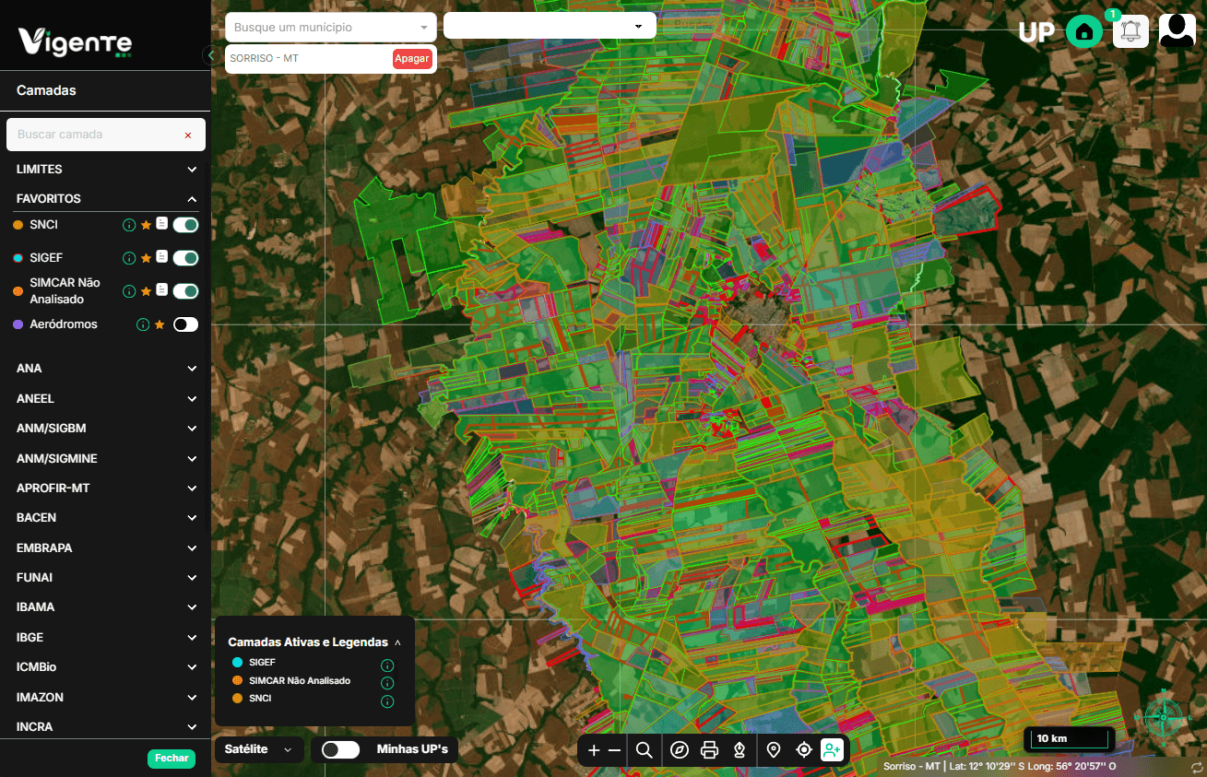The width and height of the screenshot is (1207, 777).
Task: Open the magnifier search tool
Action: 645,750
